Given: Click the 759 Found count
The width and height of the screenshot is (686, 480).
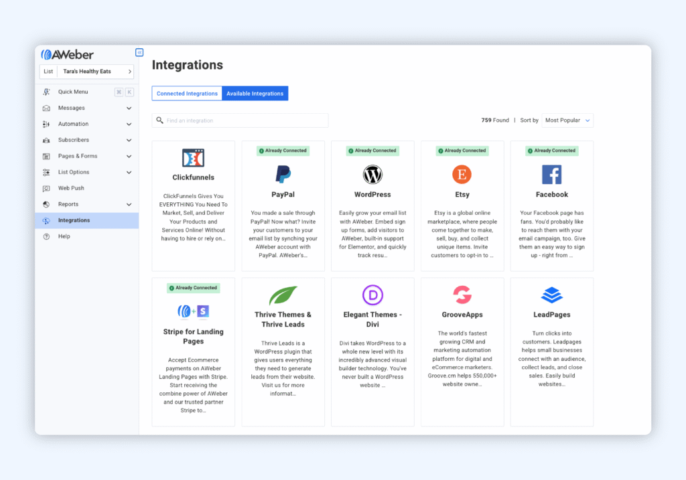Looking at the screenshot, I should click(x=495, y=121).
